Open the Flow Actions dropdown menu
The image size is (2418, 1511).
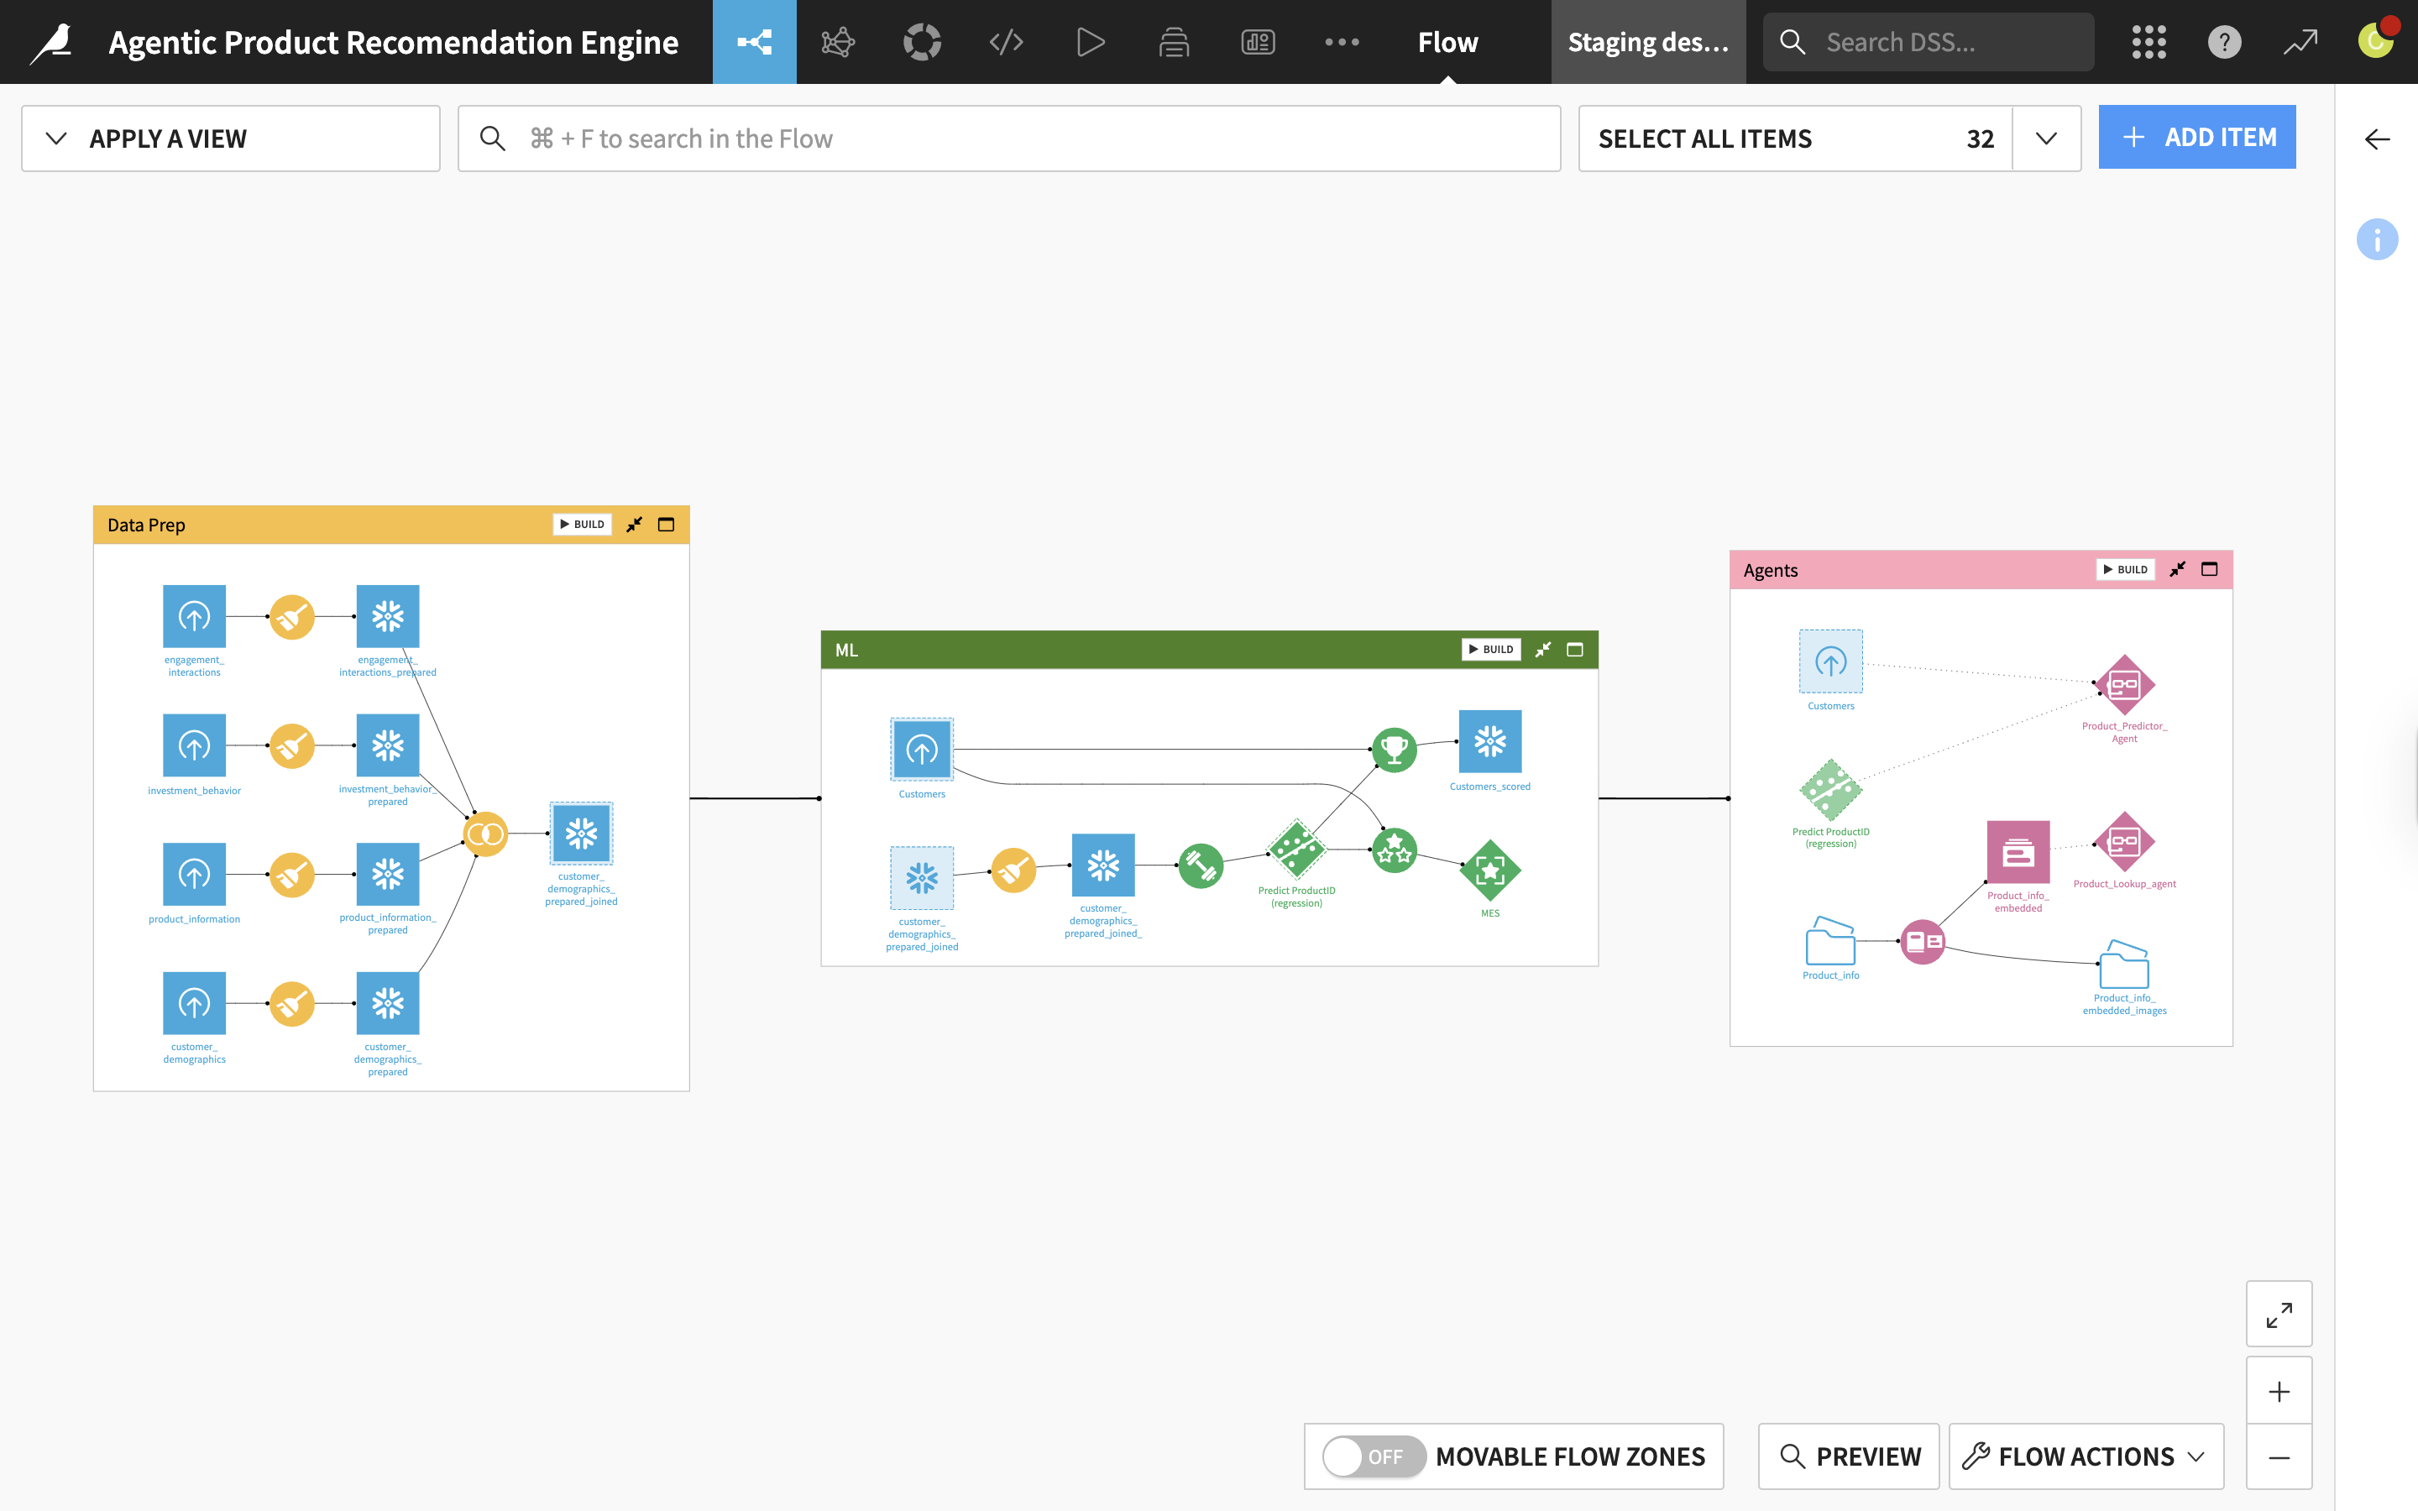(2086, 1456)
